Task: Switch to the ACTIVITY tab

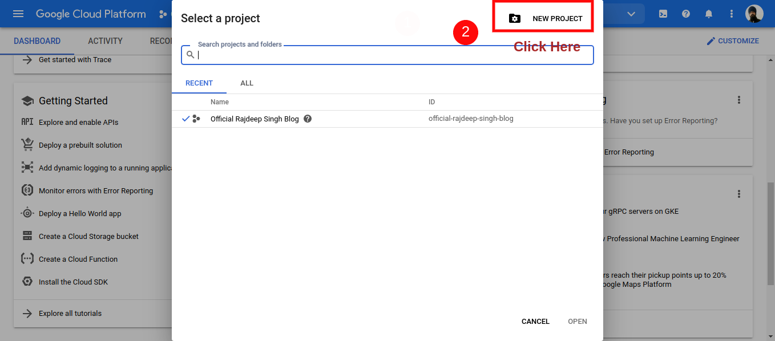Action: 105,40
